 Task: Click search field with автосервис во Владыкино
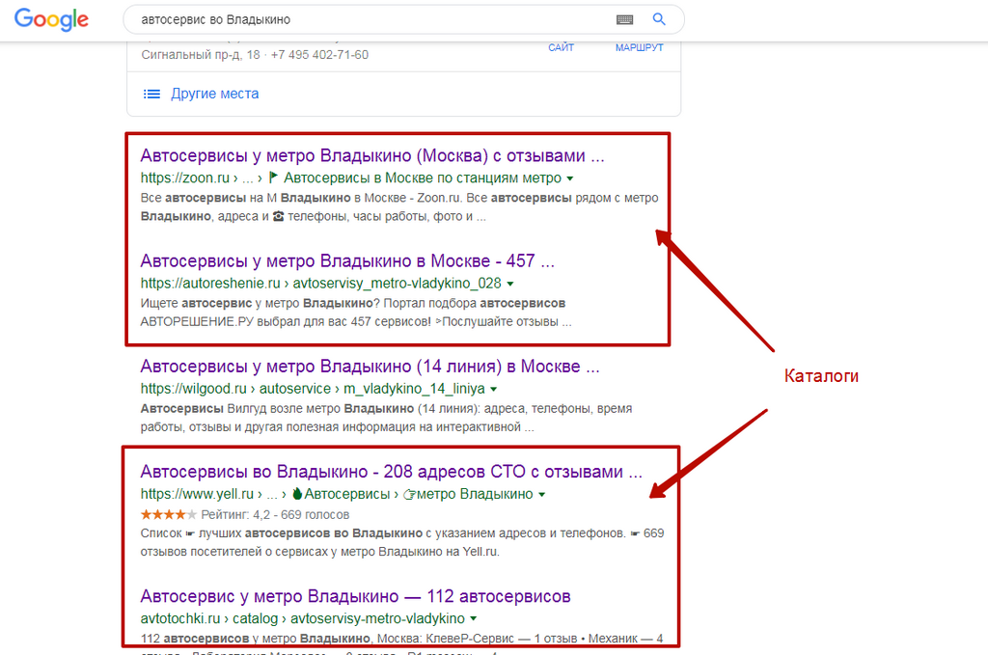pos(371,19)
